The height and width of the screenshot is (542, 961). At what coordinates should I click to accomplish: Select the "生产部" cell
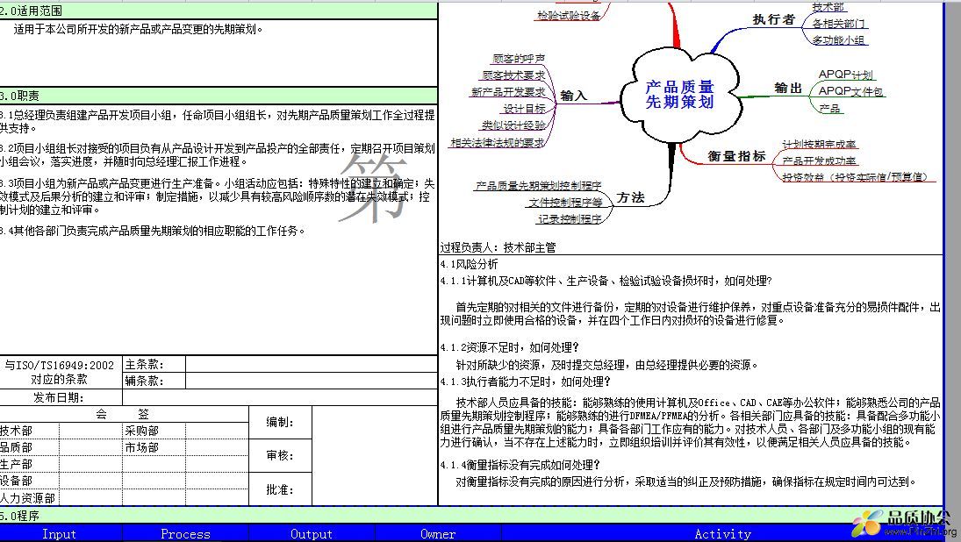[x=30, y=464]
